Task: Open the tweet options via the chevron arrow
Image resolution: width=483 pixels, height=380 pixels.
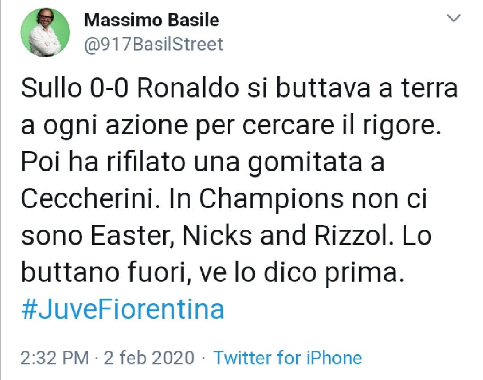Action: (x=454, y=19)
